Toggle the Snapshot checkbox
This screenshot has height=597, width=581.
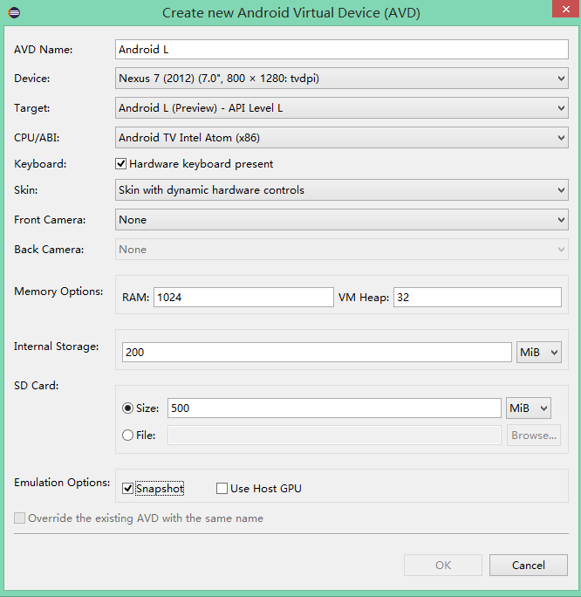128,489
